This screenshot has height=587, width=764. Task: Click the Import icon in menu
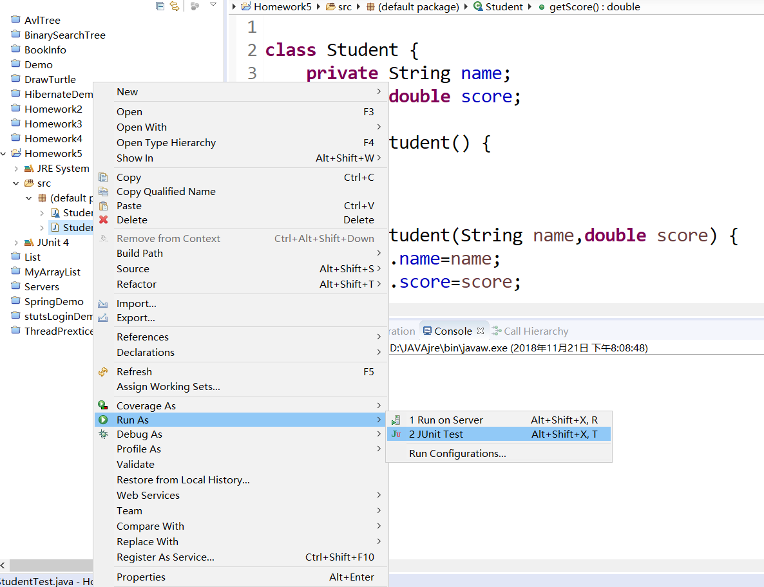tap(103, 304)
